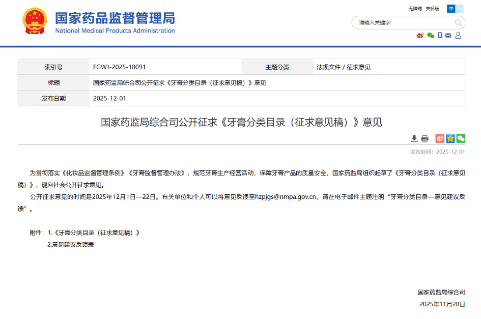Share article to QZone star icon
The image size is (481, 319).
click(450, 138)
